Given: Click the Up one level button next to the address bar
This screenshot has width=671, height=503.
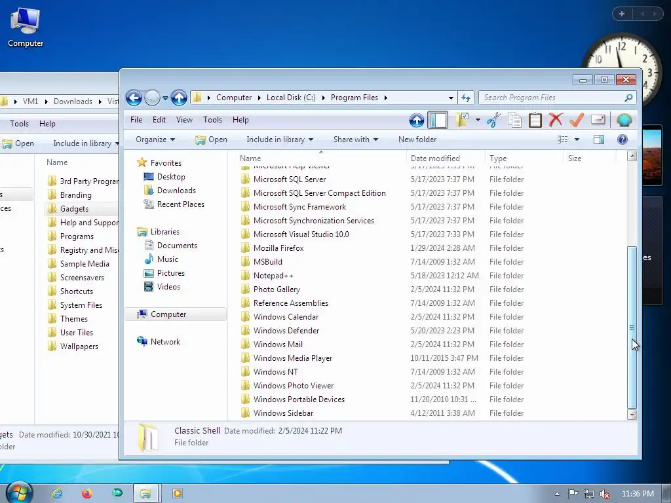Looking at the screenshot, I should coord(179,98).
